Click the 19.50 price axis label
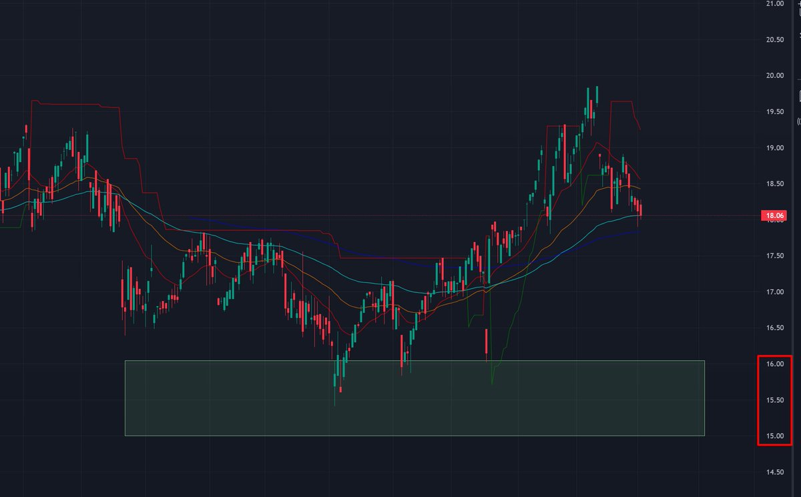 [774, 112]
